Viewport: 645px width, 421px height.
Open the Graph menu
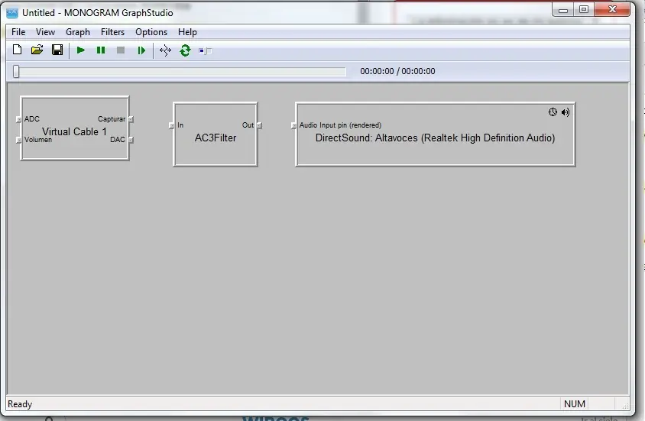click(x=78, y=32)
